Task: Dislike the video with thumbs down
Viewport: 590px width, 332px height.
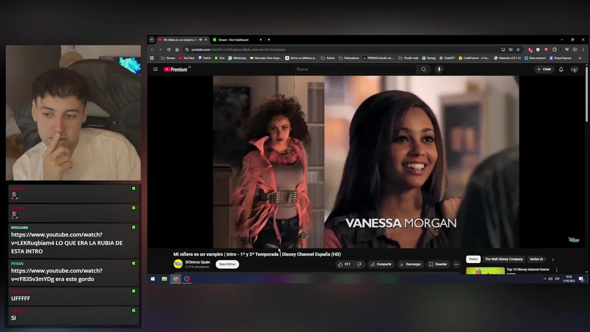Action: [x=359, y=264]
